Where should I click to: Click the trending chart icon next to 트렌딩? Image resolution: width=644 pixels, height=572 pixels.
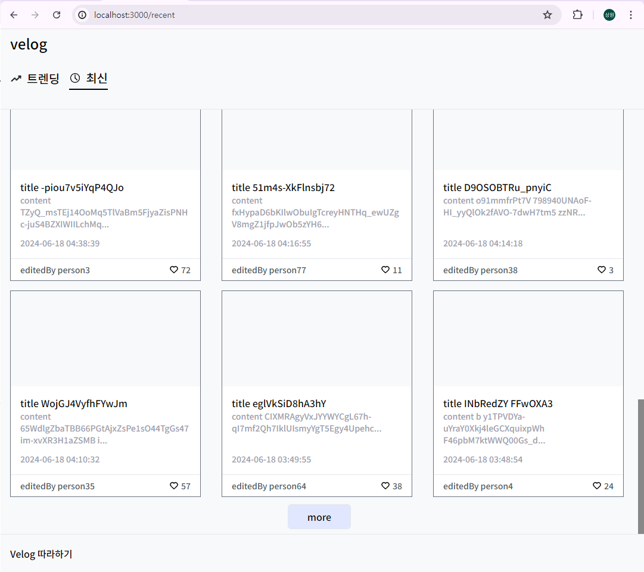click(x=15, y=78)
